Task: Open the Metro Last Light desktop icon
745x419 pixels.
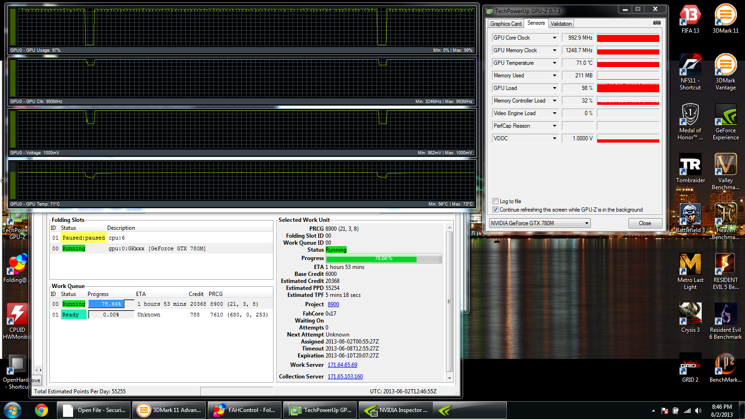Action: (690, 272)
